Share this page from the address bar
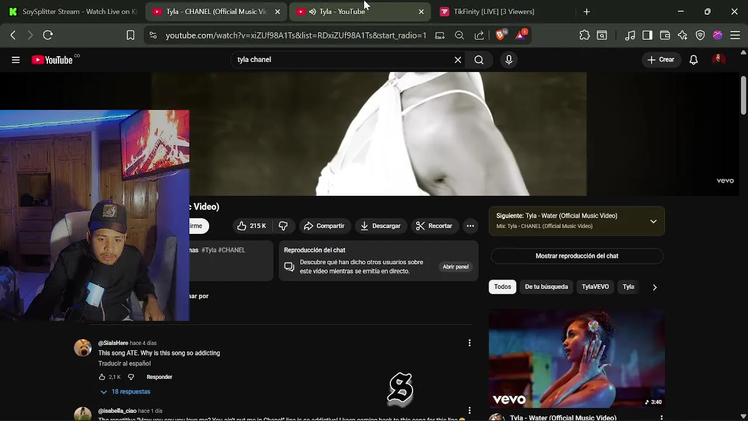 click(479, 36)
